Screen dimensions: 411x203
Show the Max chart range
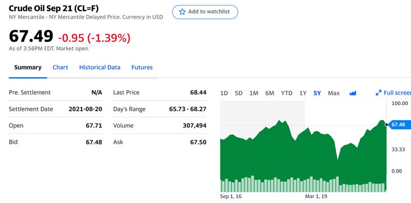point(333,93)
